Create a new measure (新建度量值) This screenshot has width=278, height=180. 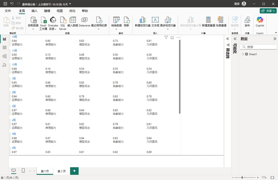208,21
